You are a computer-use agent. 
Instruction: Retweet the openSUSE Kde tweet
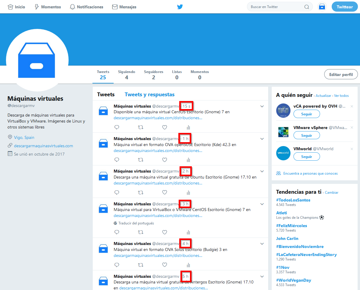[140, 160]
